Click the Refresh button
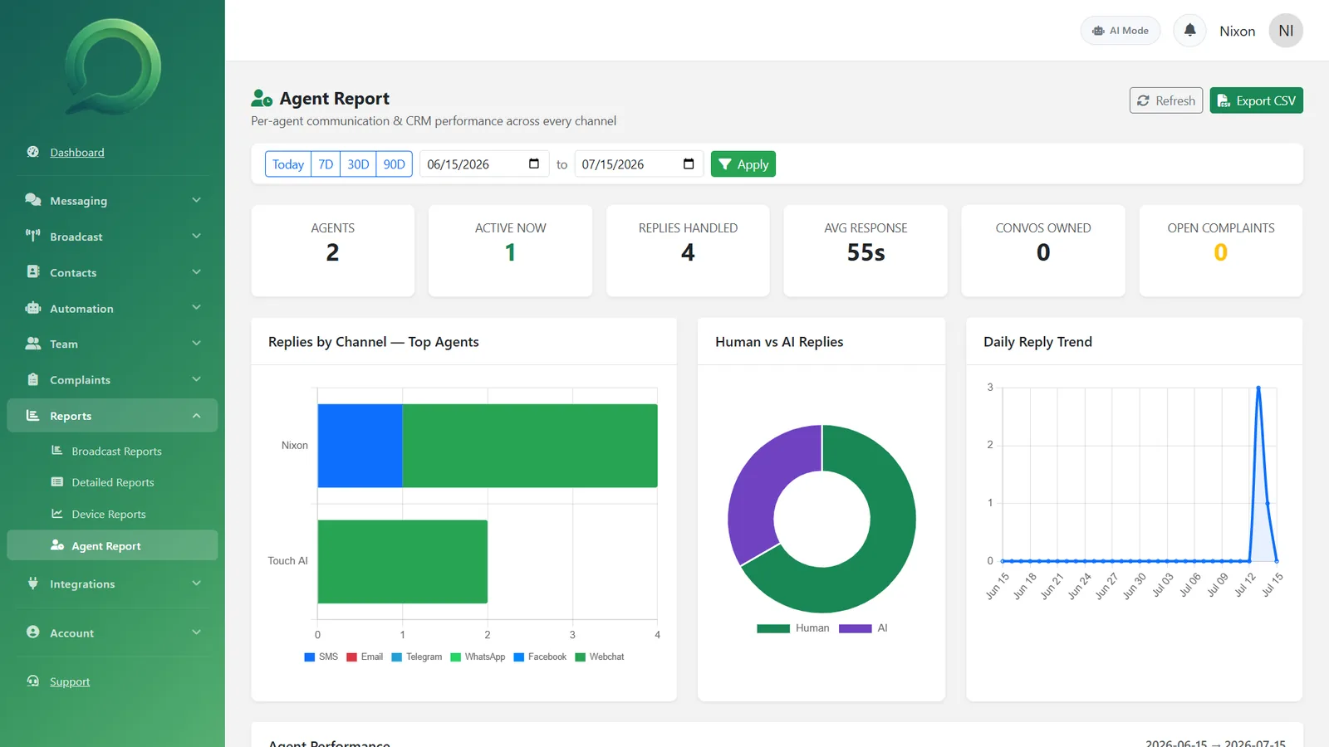This screenshot has width=1329, height=747. (x=1166, y=100)
